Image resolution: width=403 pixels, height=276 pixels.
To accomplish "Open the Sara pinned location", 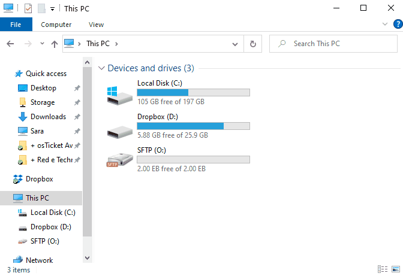I will pyautogui.click(x=37, y=131).
